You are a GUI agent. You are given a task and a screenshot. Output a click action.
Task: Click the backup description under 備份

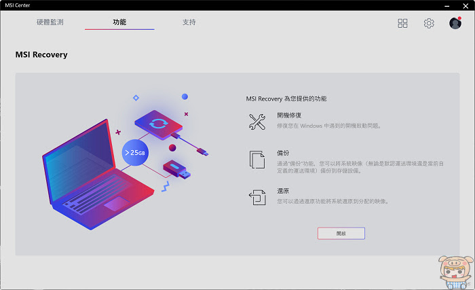click(360, 167)
